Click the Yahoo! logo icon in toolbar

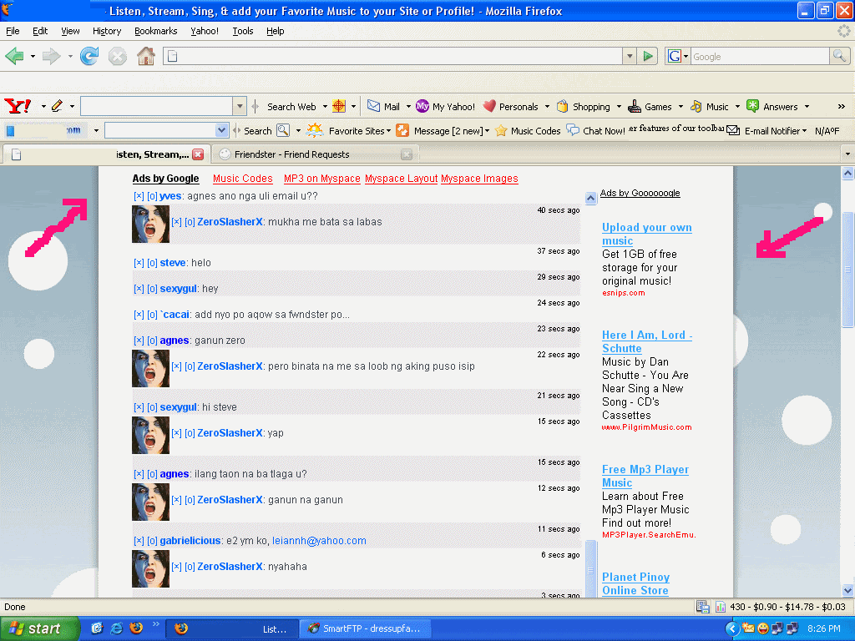pos(18,106)
